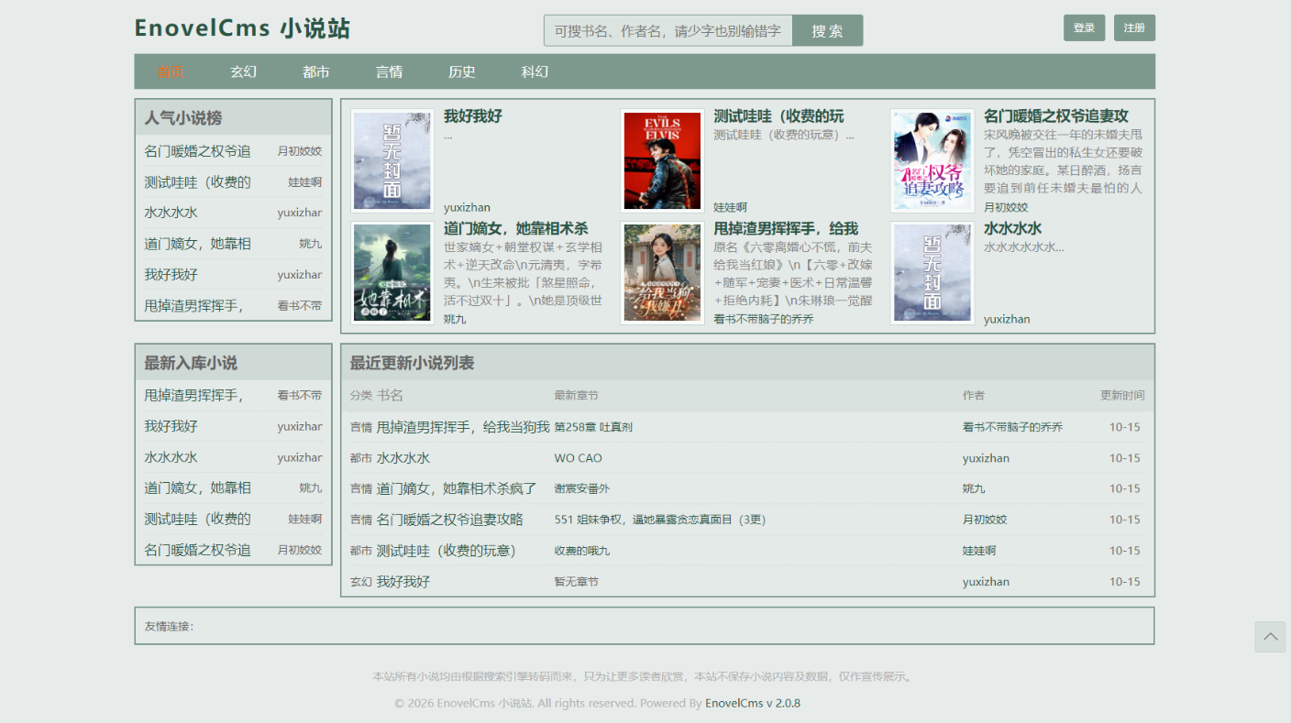Open 名门暖婚之权爷追妻攻略 in update table
The image size is (1291, 723).
449,520
